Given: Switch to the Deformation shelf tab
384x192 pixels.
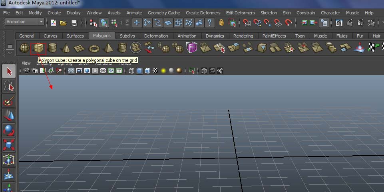Looking at the screenshot, I should tap(156, 36).
